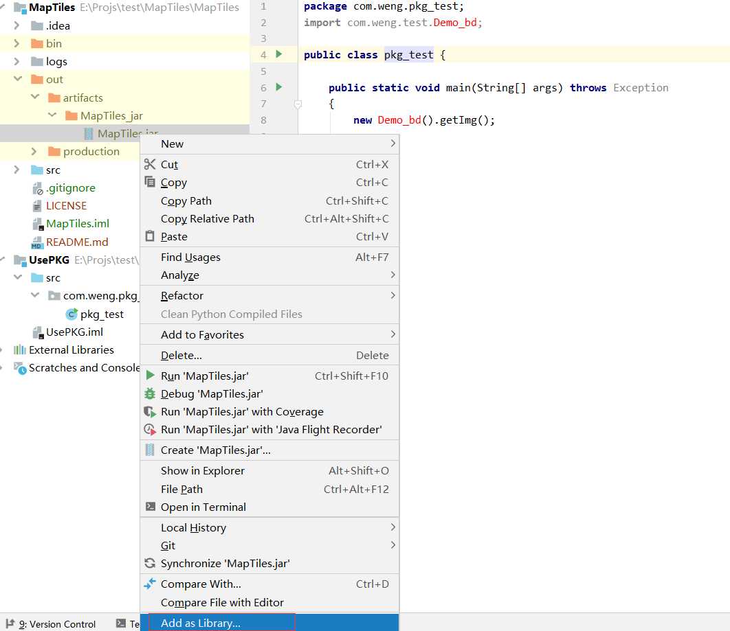Select the UsePKG.iml file
This screenshot has width=730, height=631.
tap(74, 332)
